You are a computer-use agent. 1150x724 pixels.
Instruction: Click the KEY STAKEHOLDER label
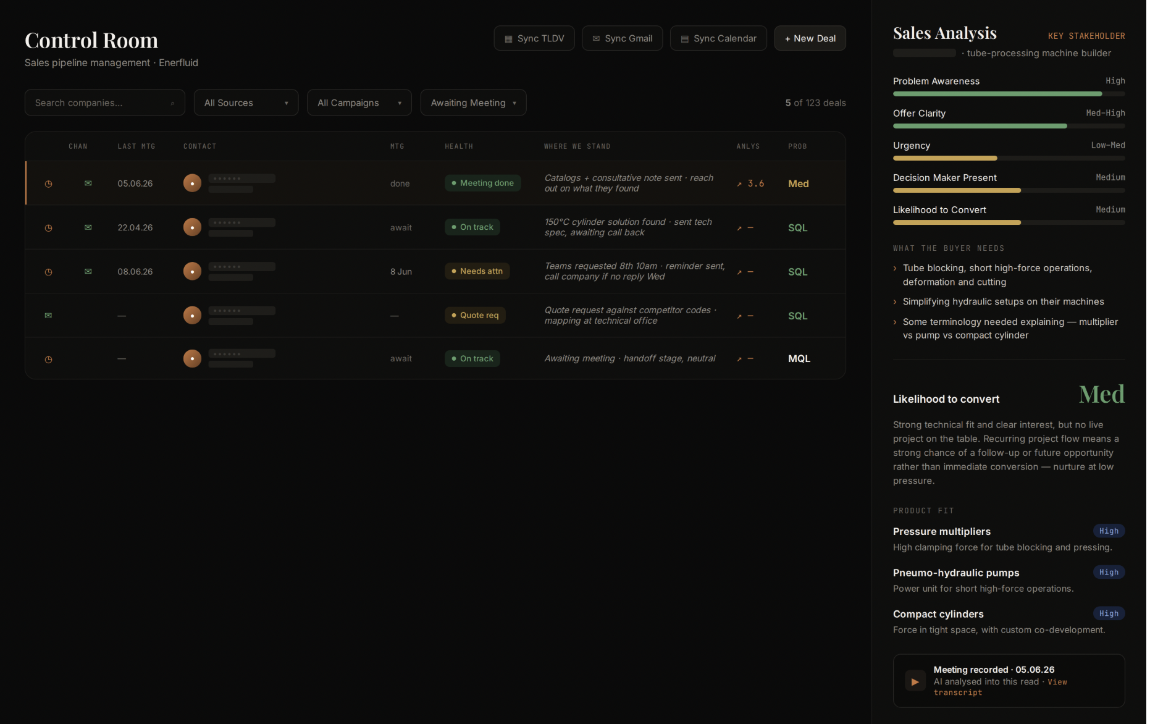(x=1086, y=36)
